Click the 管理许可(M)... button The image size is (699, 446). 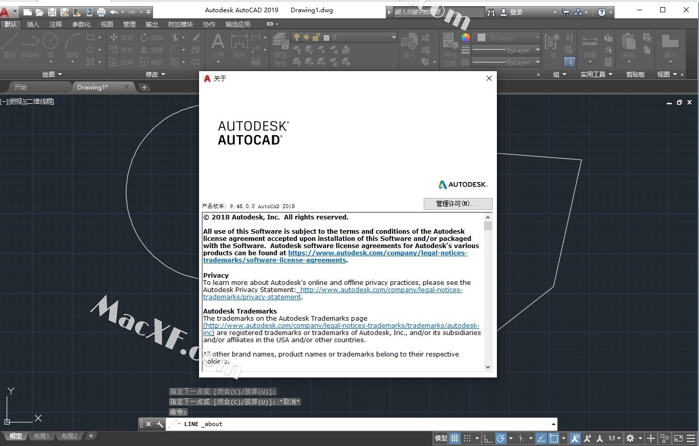click(458, 204)
